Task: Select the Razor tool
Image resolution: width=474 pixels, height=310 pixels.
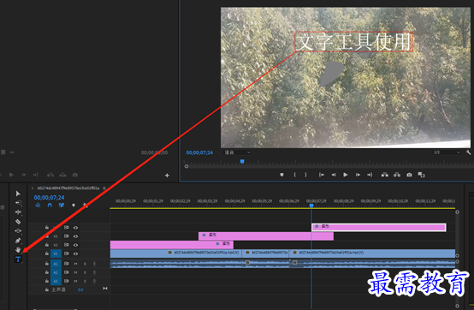Action: [18, 222]
